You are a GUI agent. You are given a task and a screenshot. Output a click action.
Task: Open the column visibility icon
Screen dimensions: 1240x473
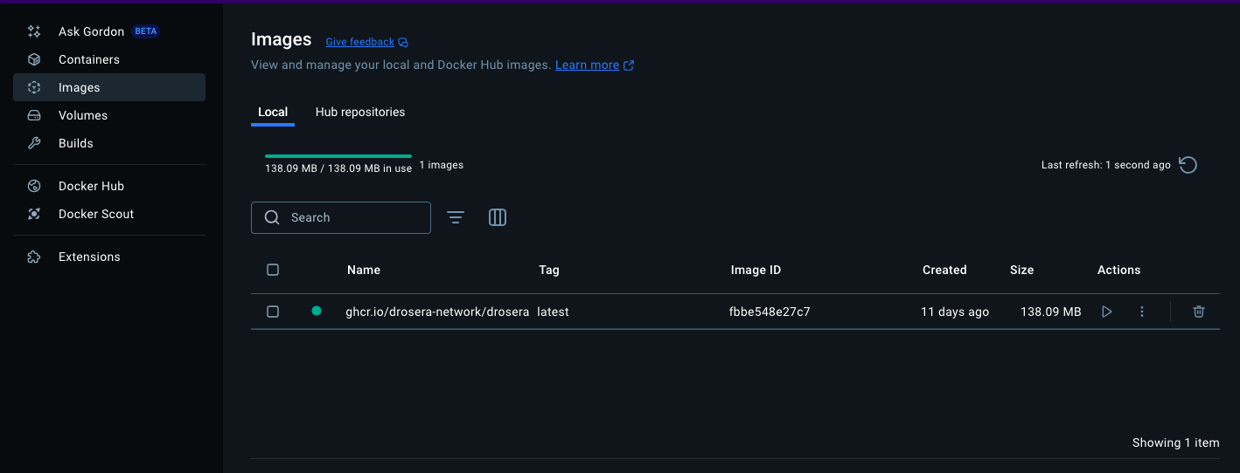498,217
